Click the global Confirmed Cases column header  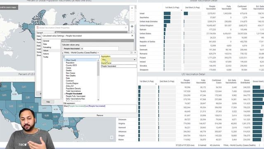click(x=242, y=7)
